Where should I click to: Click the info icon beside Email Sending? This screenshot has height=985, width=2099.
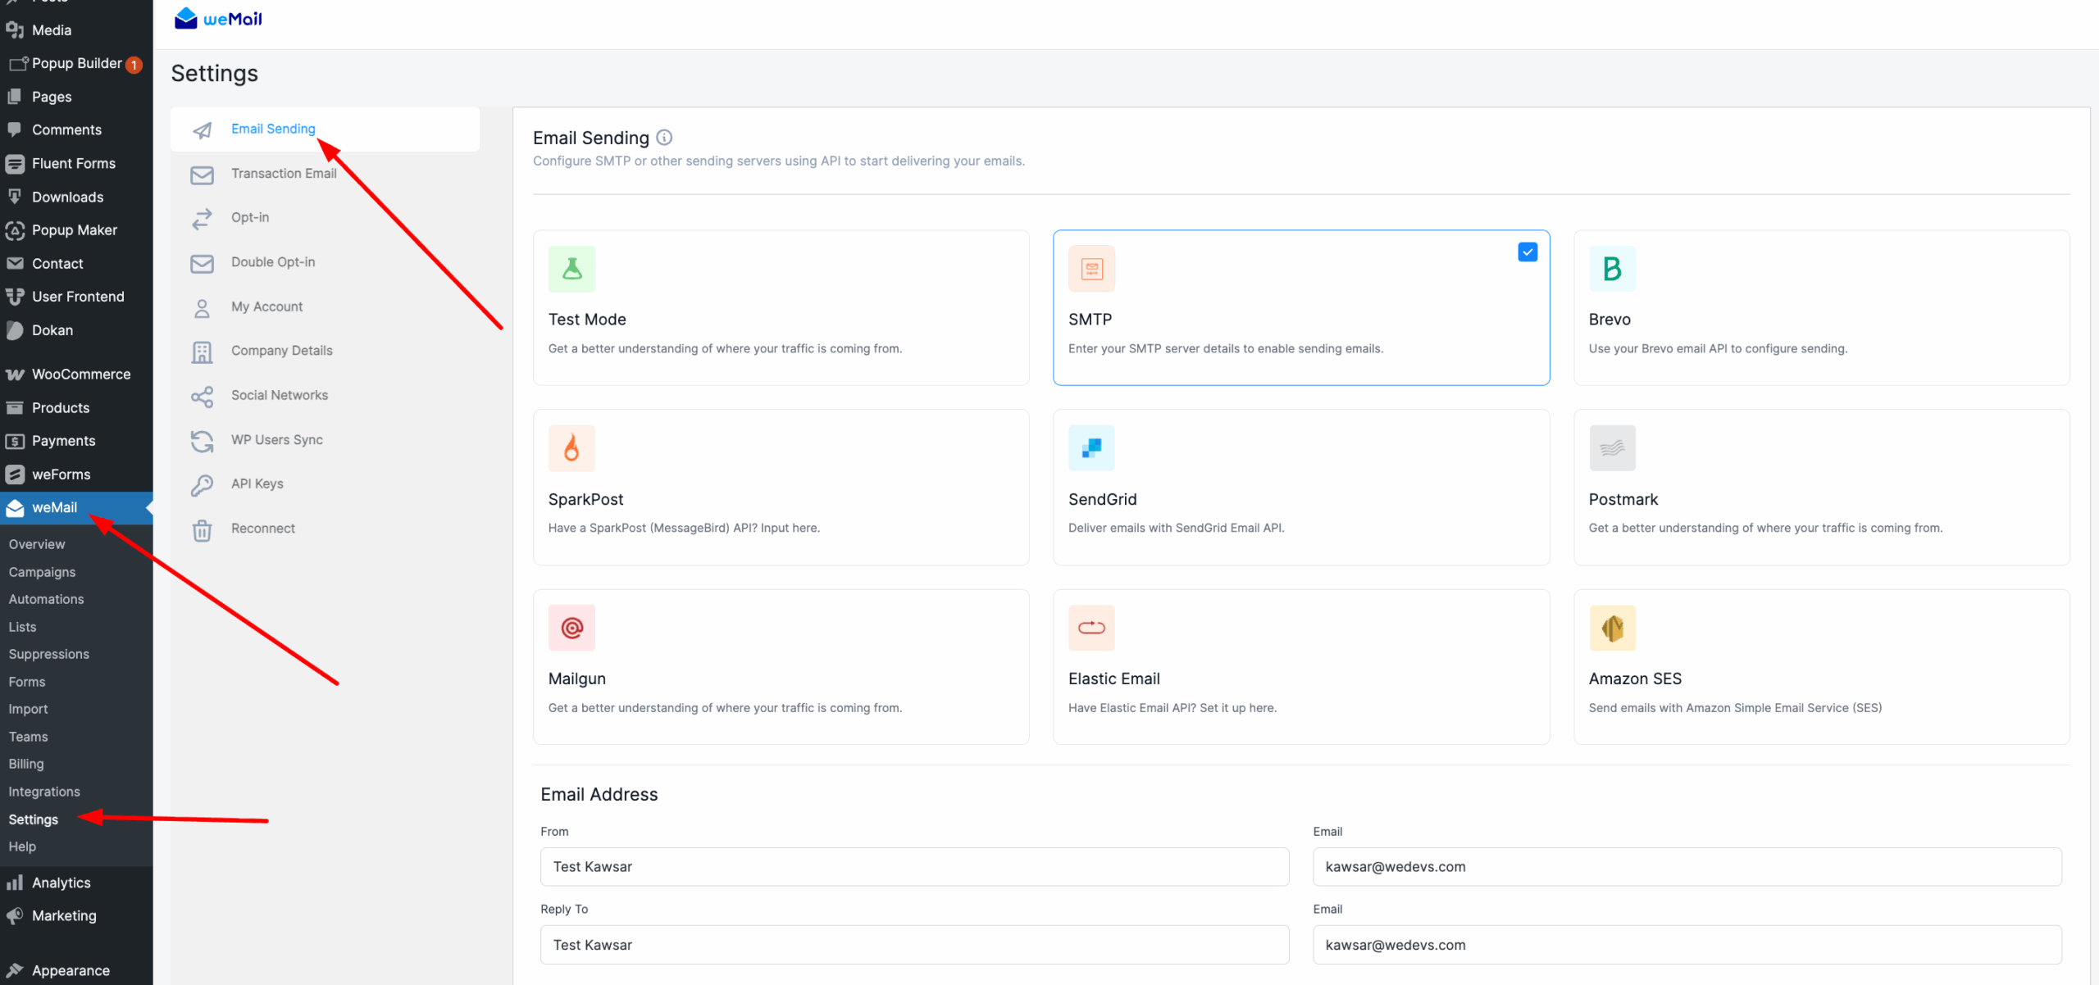[x=664, y=138]
